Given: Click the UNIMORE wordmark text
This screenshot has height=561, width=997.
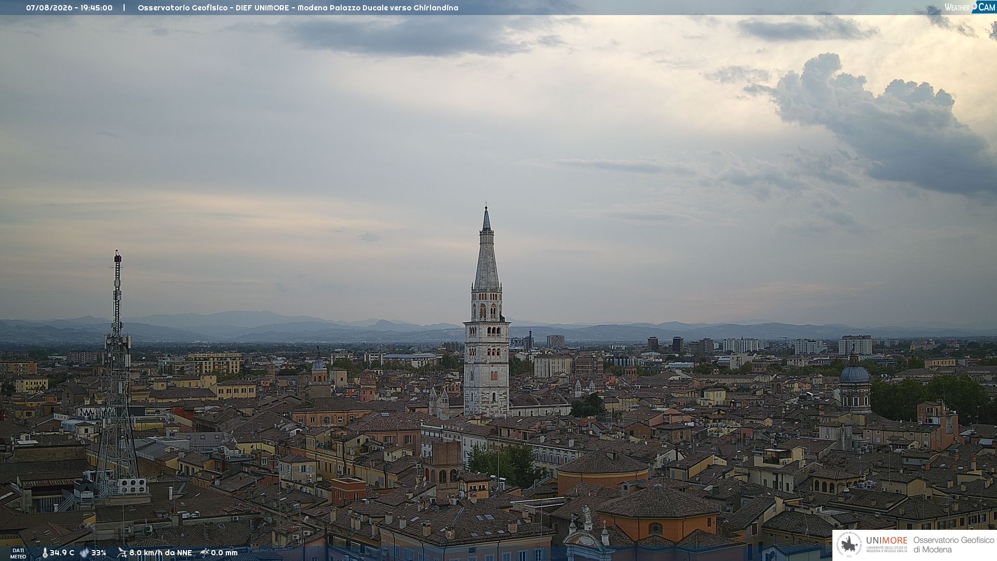Looking at the screenshot, I should click(886, 541).
